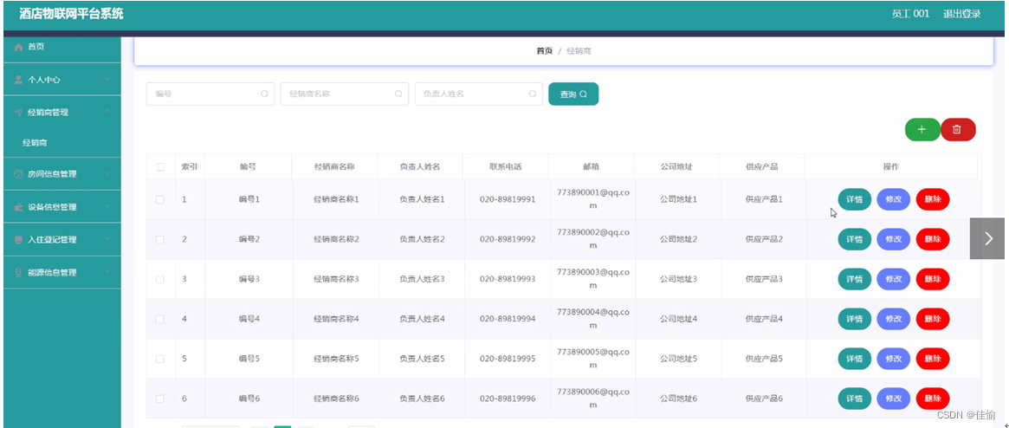The height and width of the screenshot is (428, 1009).
Task: Click 删除 for row 编号3
Action: point(933,279)
